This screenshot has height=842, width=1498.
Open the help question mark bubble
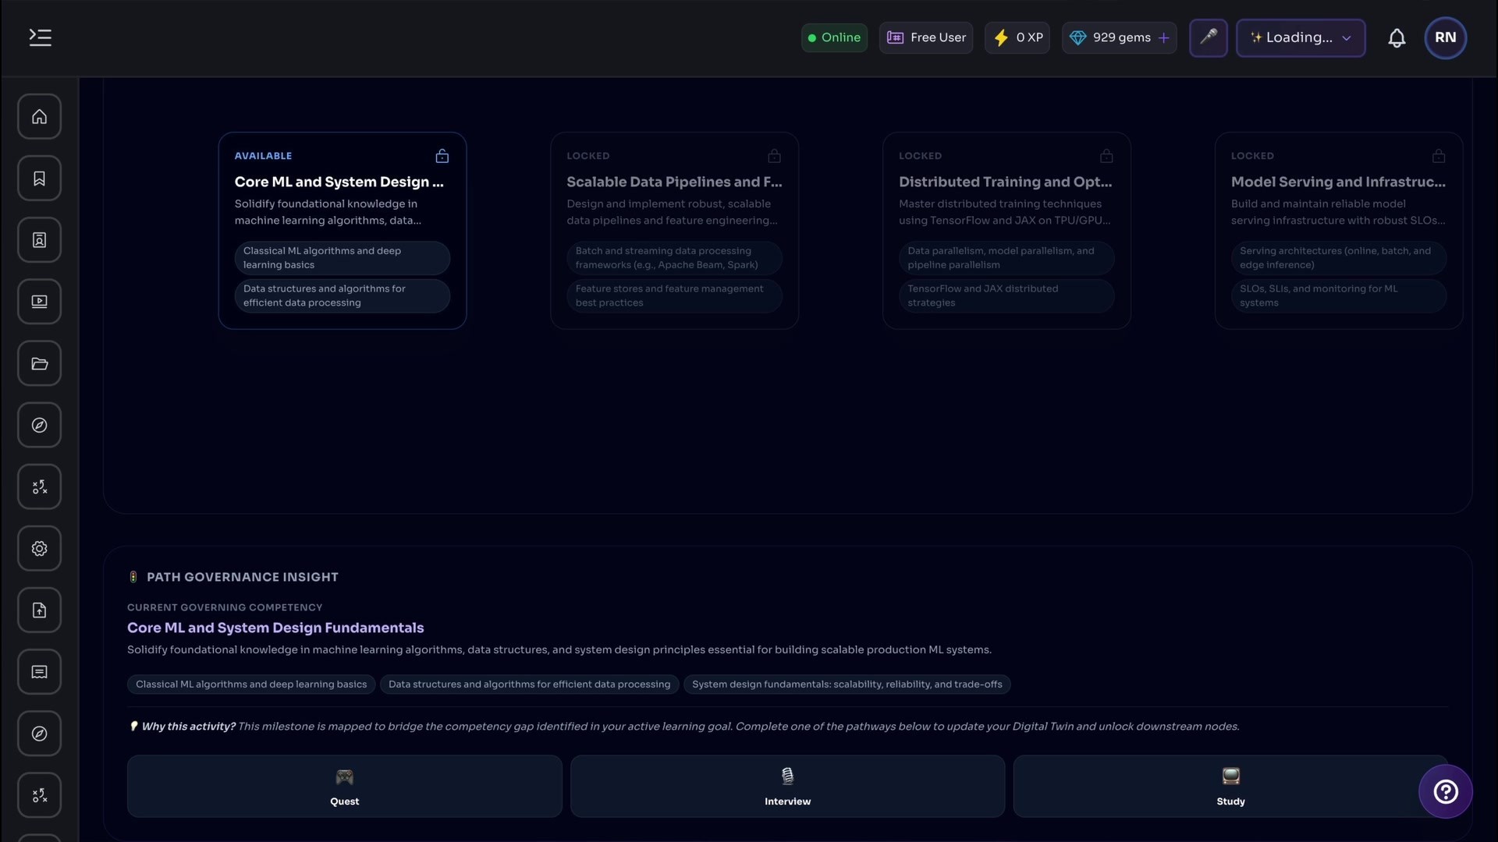coord(1445,792)
